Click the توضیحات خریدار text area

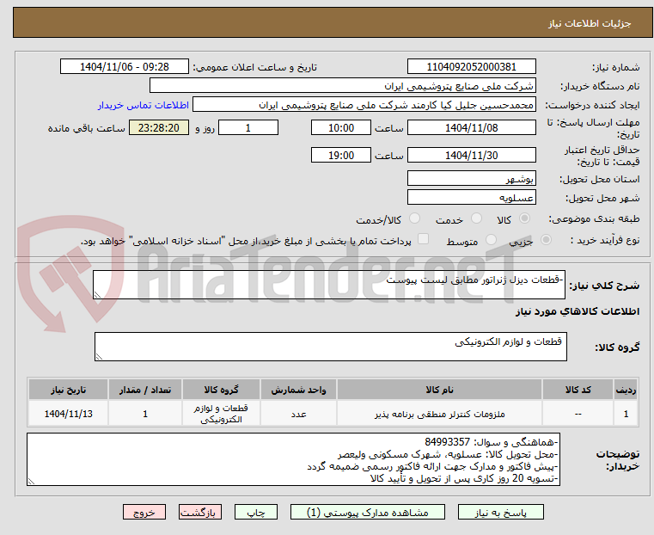(x=293, y=459)
